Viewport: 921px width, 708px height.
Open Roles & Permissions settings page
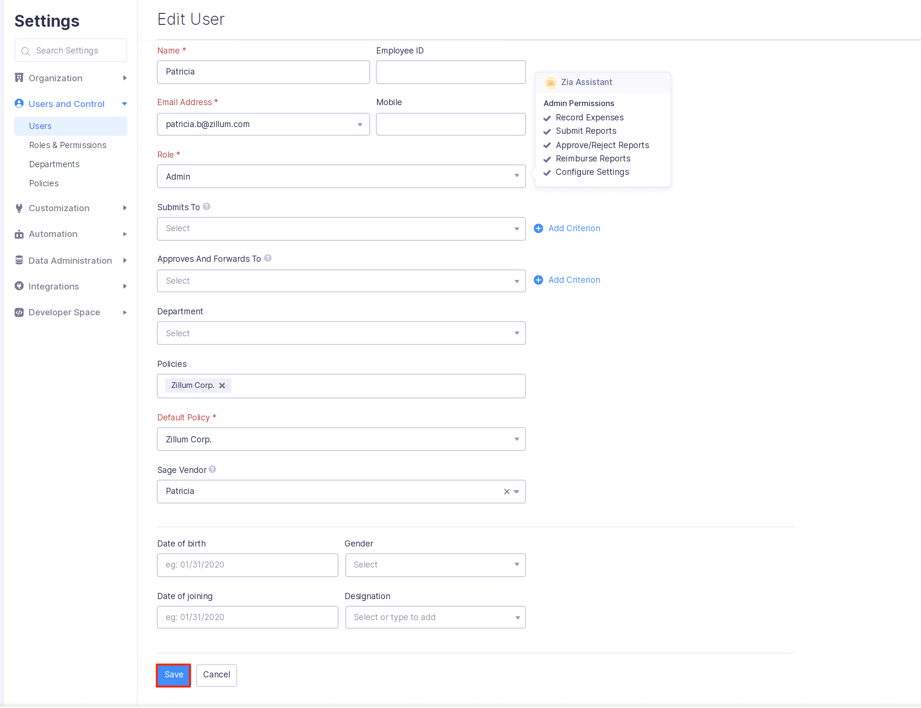pyautogui.click(x=67, y=145)
